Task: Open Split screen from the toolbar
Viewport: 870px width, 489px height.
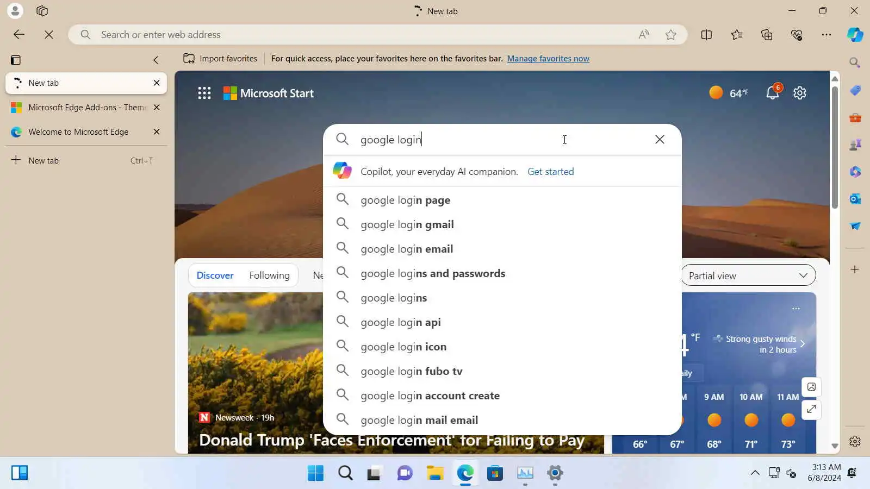Action: point(706,35)
